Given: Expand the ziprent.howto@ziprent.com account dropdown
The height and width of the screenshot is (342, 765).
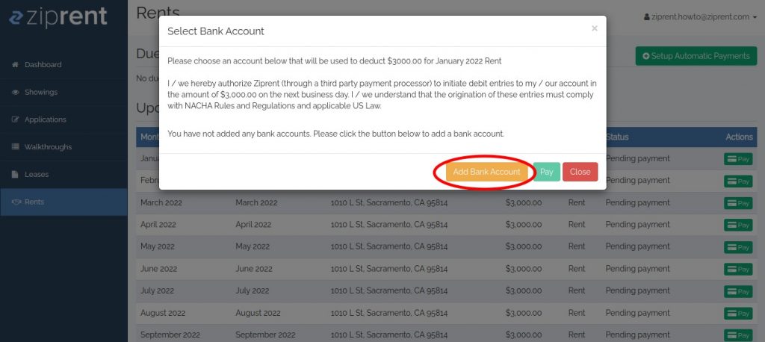Looking at the screenshot, I should [x=700, y=17].
